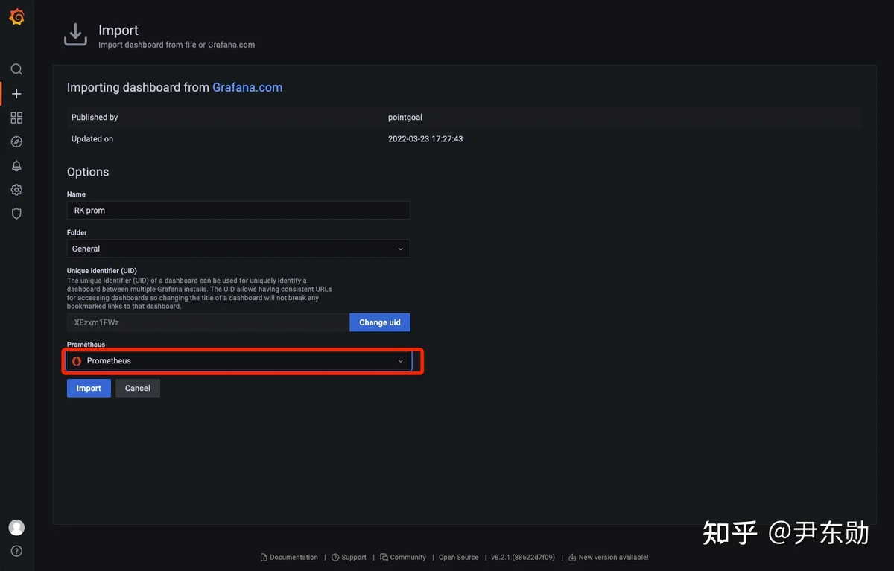
Task: Expand the Folder General dropdown
Action: (x=238, y=249)
